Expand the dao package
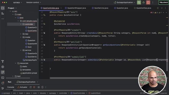169x95 pixels. tap(21, 34)
